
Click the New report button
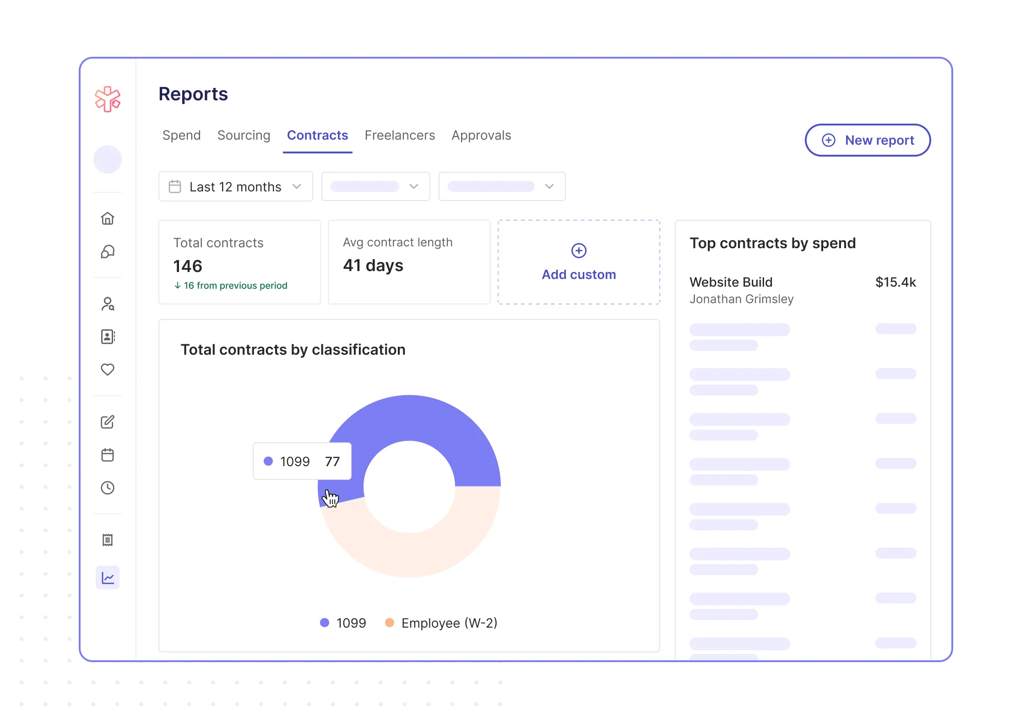(x=868, y=140)
